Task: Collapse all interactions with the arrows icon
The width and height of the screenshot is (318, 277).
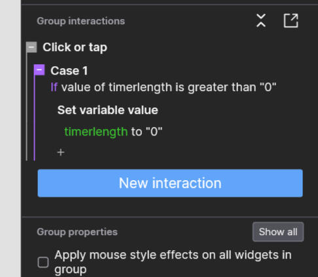Action: point(261,20)
